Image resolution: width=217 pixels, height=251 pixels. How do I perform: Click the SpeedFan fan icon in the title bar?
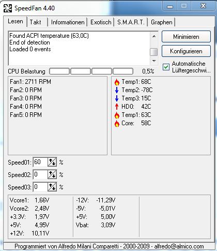tap(8, 8)
